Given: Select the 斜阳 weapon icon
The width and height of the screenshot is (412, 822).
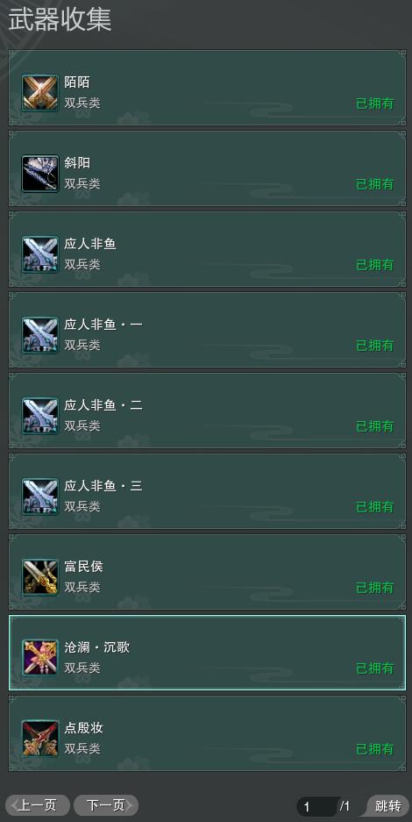Looking at the screenshot, I should coord(40,174).
